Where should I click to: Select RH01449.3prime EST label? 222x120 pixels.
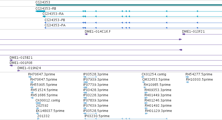point(158,95)
